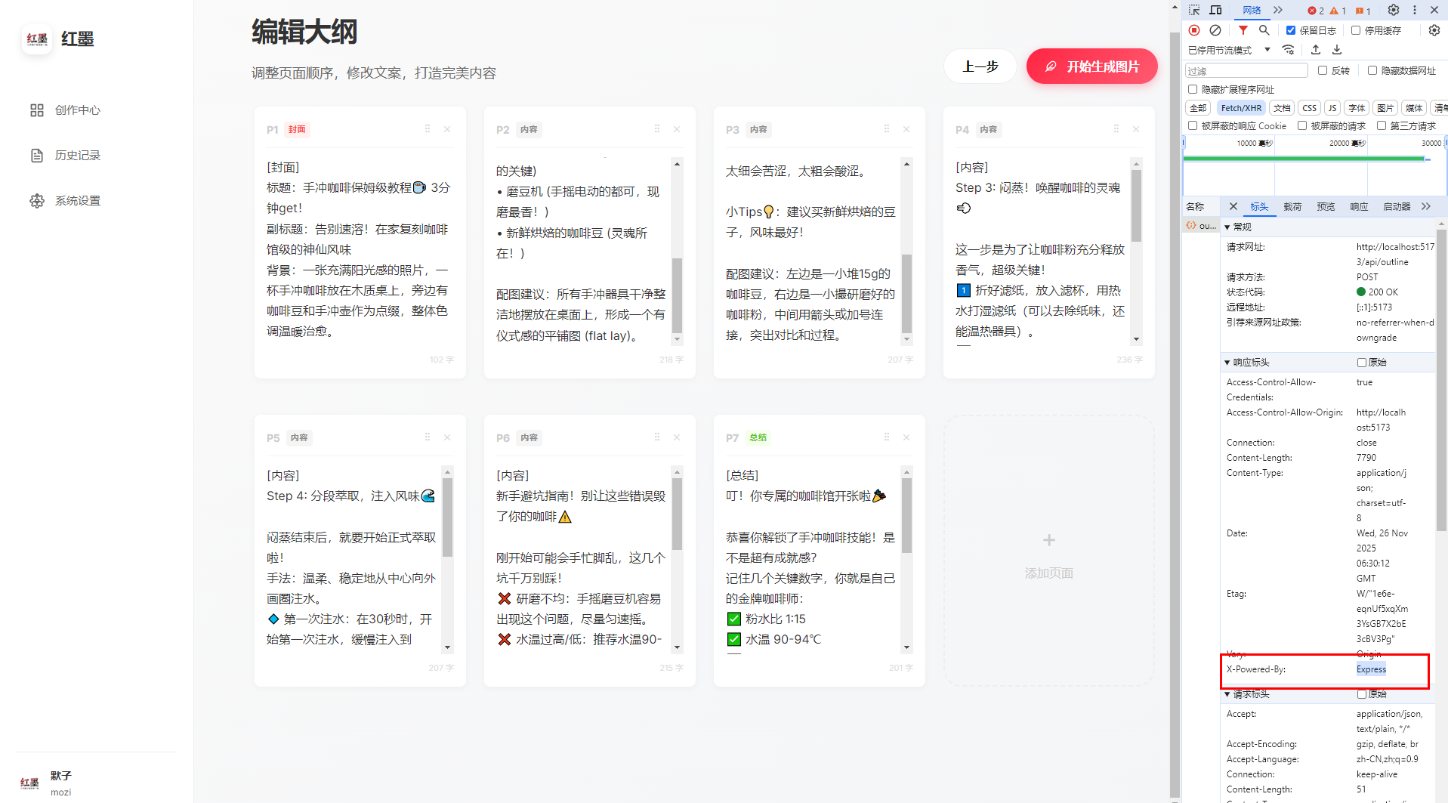
Task: Click the error count badge showing 2
Action: point(1317,11)
